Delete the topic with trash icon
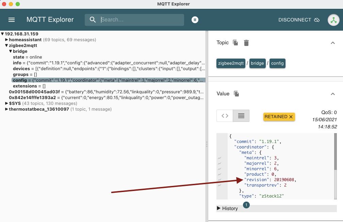Screen dimensions: 343x222 coord(246,43)
